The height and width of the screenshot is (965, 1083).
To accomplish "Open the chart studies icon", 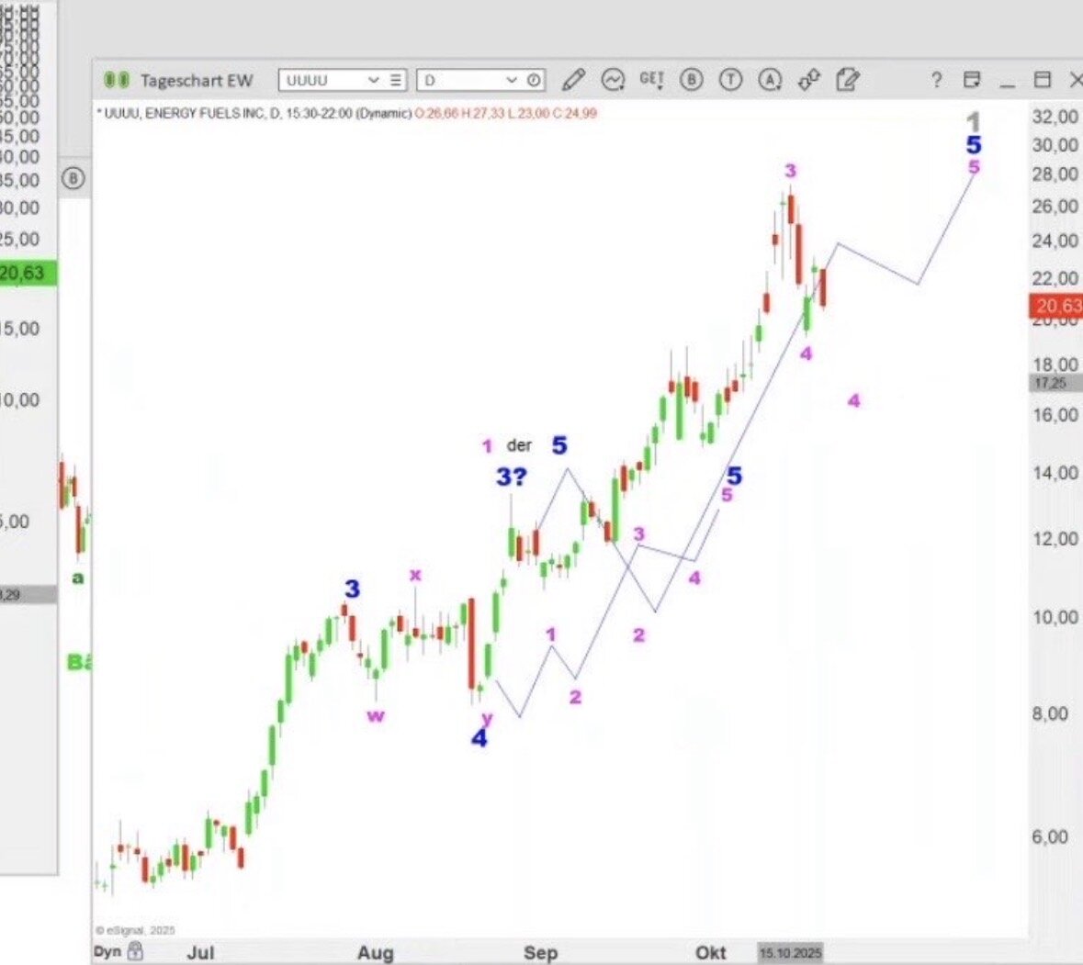I will pyautogui.click(x=613, y=81).
